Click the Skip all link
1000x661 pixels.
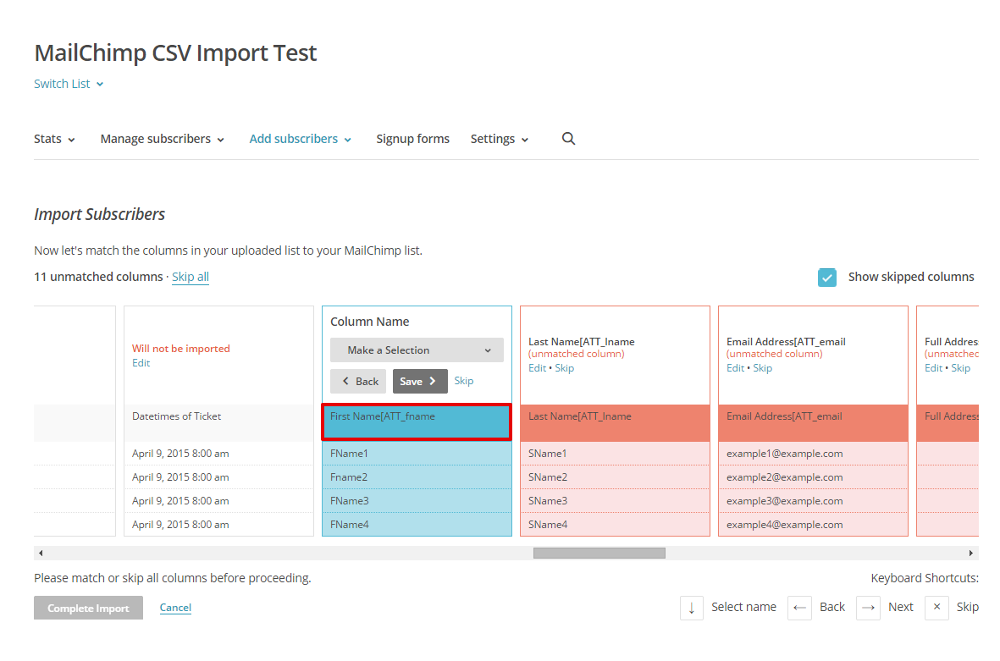[x=190, y=277]
